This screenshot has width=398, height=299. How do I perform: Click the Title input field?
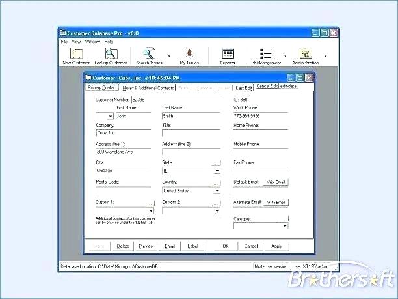(x=191, y=133)
